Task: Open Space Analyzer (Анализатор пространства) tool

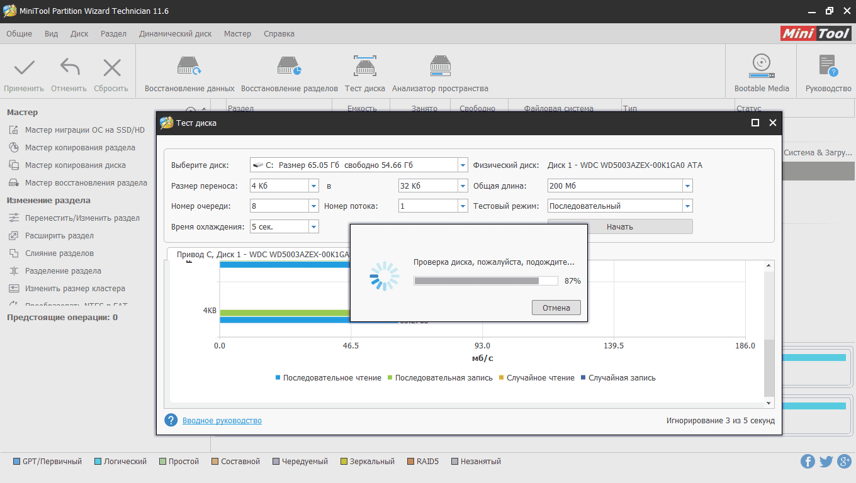Action: coord(439,67)
